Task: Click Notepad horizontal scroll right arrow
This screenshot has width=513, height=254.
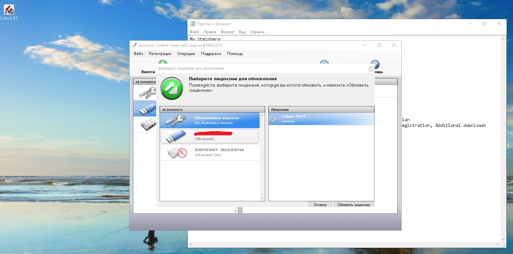Action: coord(498,245)
